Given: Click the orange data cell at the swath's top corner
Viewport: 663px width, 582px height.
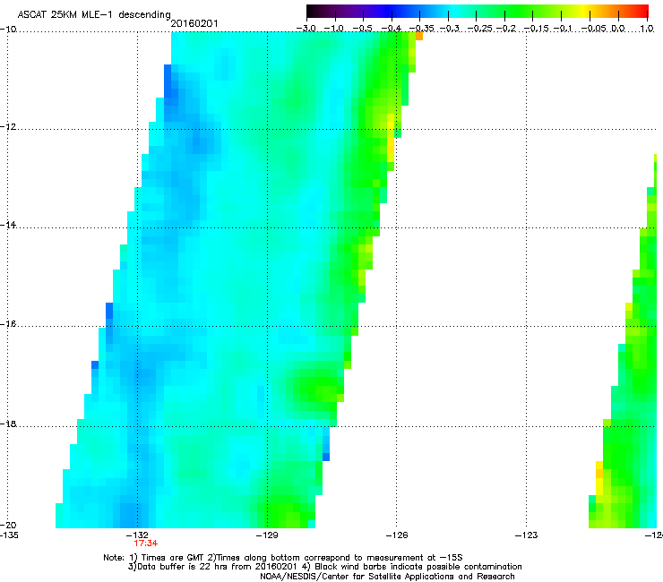Looking at the screenshot, I should pos(419,36).
